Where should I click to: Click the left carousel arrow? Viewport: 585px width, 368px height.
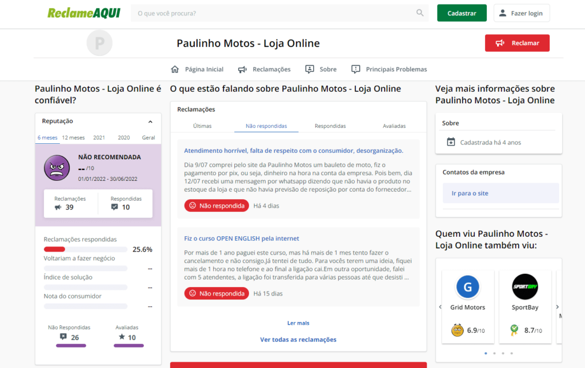click(440, 306)
